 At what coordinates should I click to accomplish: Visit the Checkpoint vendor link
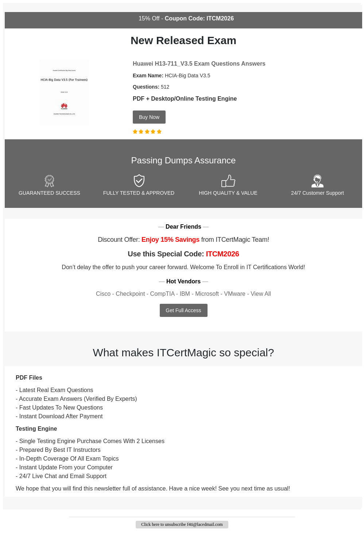[x=130, y=294]
